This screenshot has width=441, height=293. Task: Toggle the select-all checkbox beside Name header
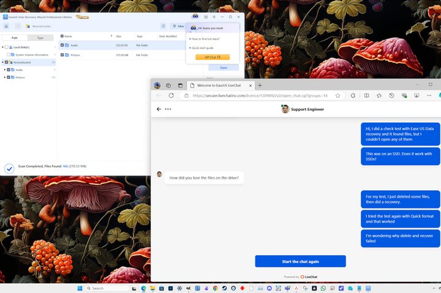(62, 36)
